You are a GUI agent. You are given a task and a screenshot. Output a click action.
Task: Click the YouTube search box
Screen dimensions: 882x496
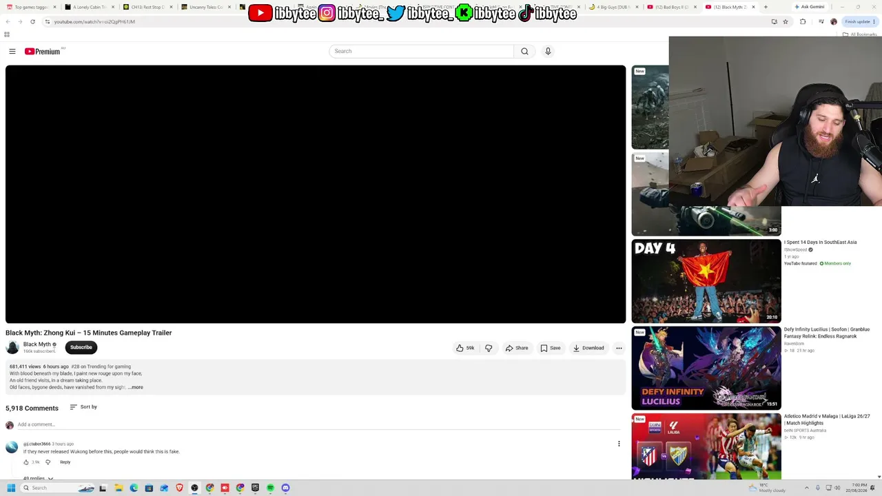(x=422, y=51)
